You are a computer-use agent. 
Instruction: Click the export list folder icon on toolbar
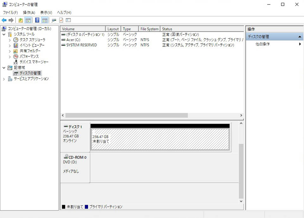pos(21,20)
